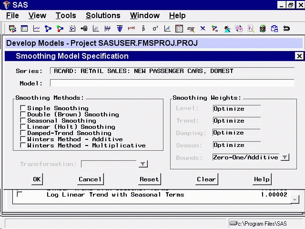Click the node with list lines icon
305x229 pixels.
click(x=215, y=29)
